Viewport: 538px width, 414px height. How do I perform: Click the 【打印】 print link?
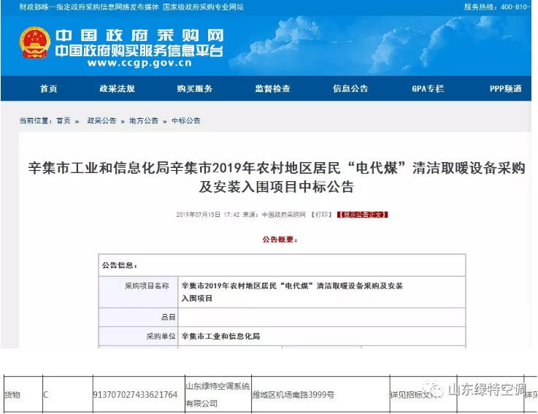(321, 215)
